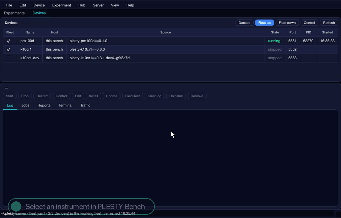The width and height of the screenshot is (341, 218).
Task: Click the Install button
Action: pyautogui.click(x=93, y=96)
